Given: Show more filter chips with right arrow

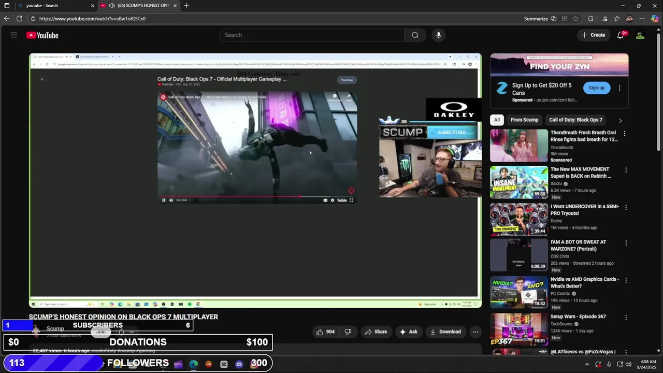Looking at the screenshot, I should [620, 120].
